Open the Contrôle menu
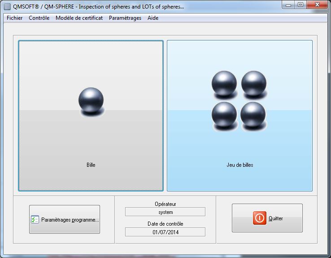Viewport: 331px width, 258px height. [x=39, y=18]
